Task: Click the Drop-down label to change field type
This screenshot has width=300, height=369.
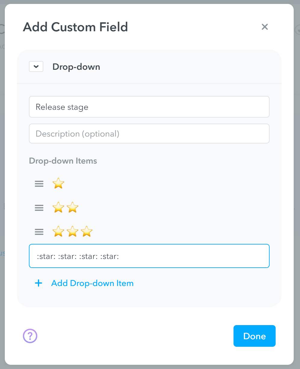Action: tap(76, 67)
